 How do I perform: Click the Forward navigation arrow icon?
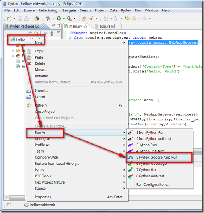[x=144, y=18]
